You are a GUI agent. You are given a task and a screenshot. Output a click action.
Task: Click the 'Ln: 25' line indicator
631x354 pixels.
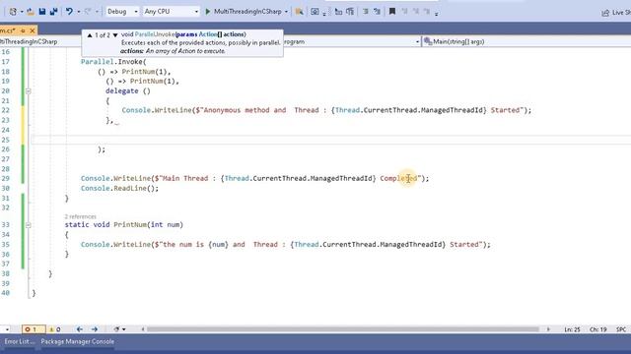pyautogui.click(x=572, y=329)
